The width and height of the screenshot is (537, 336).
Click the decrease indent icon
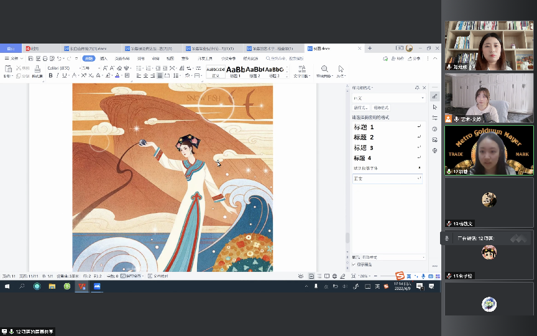158,68
